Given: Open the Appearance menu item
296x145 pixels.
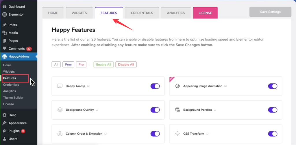Looking at the screenshot, I should (x=18, y=123).
